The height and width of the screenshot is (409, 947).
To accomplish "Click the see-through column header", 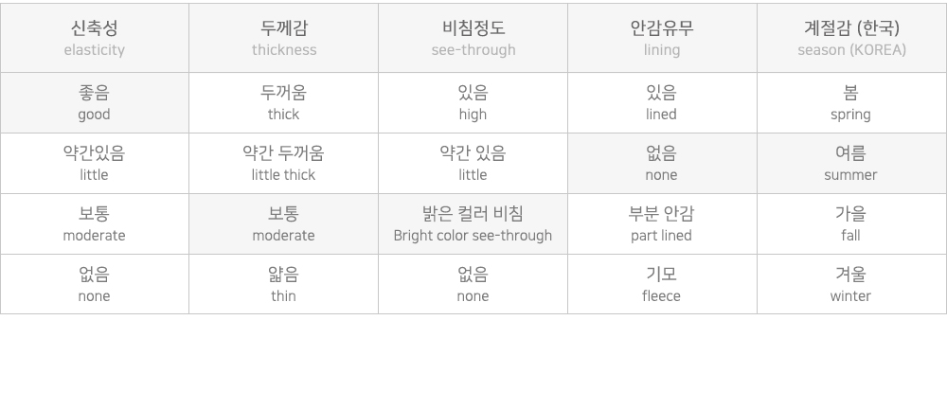I will 473,38.
